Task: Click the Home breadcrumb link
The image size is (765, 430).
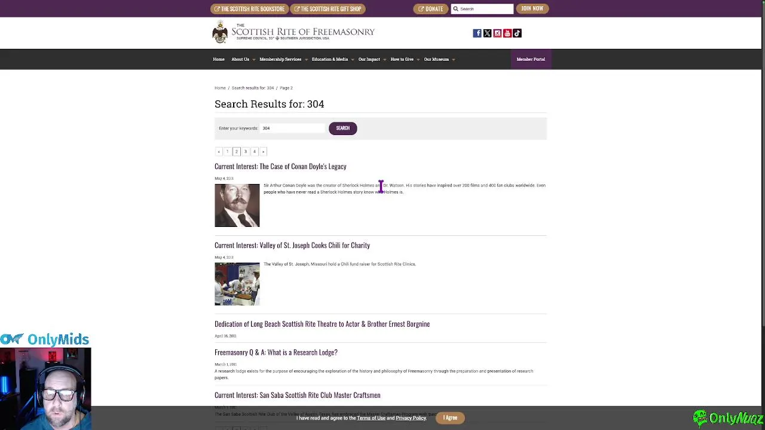Action: (220, 88)
